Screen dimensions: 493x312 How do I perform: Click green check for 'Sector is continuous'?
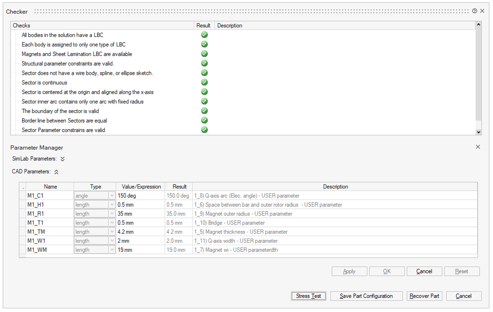point(204,82)
